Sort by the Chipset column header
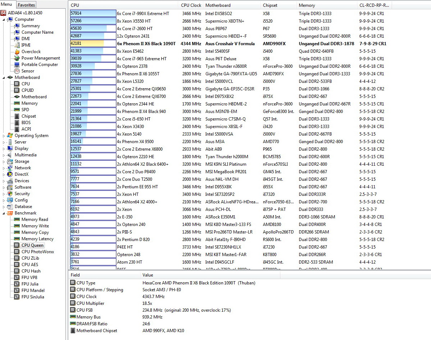Screen dimensions: 431x340 [x=278, y=5]
